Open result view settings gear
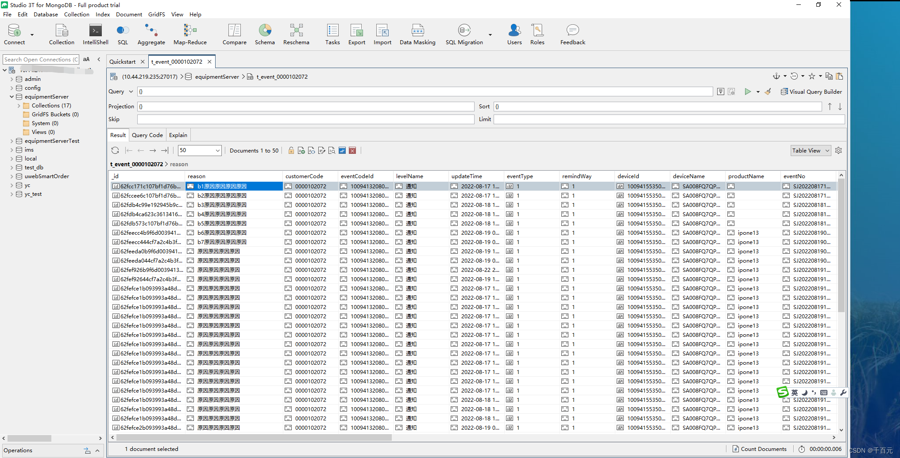The width and height of the screenshot is (900, 458). [838, 150]
